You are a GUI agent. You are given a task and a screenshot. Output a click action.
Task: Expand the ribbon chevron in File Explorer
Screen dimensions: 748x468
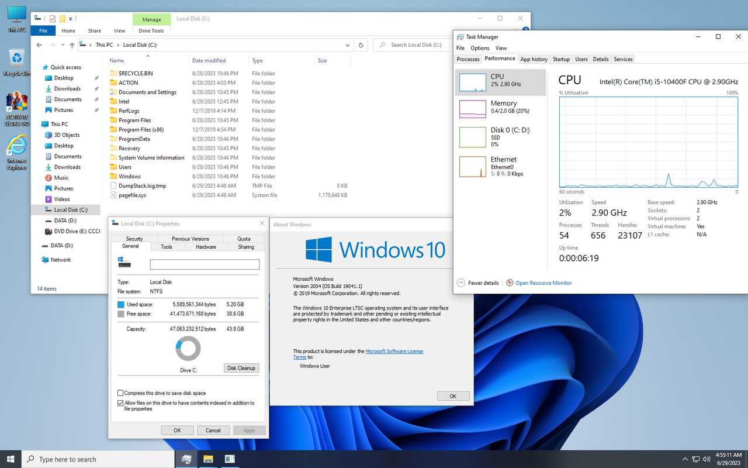pos(515,30)
